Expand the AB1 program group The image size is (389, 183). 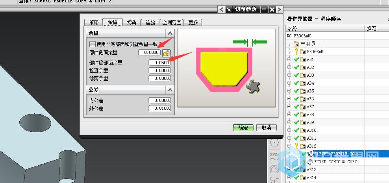pos(289,59)
